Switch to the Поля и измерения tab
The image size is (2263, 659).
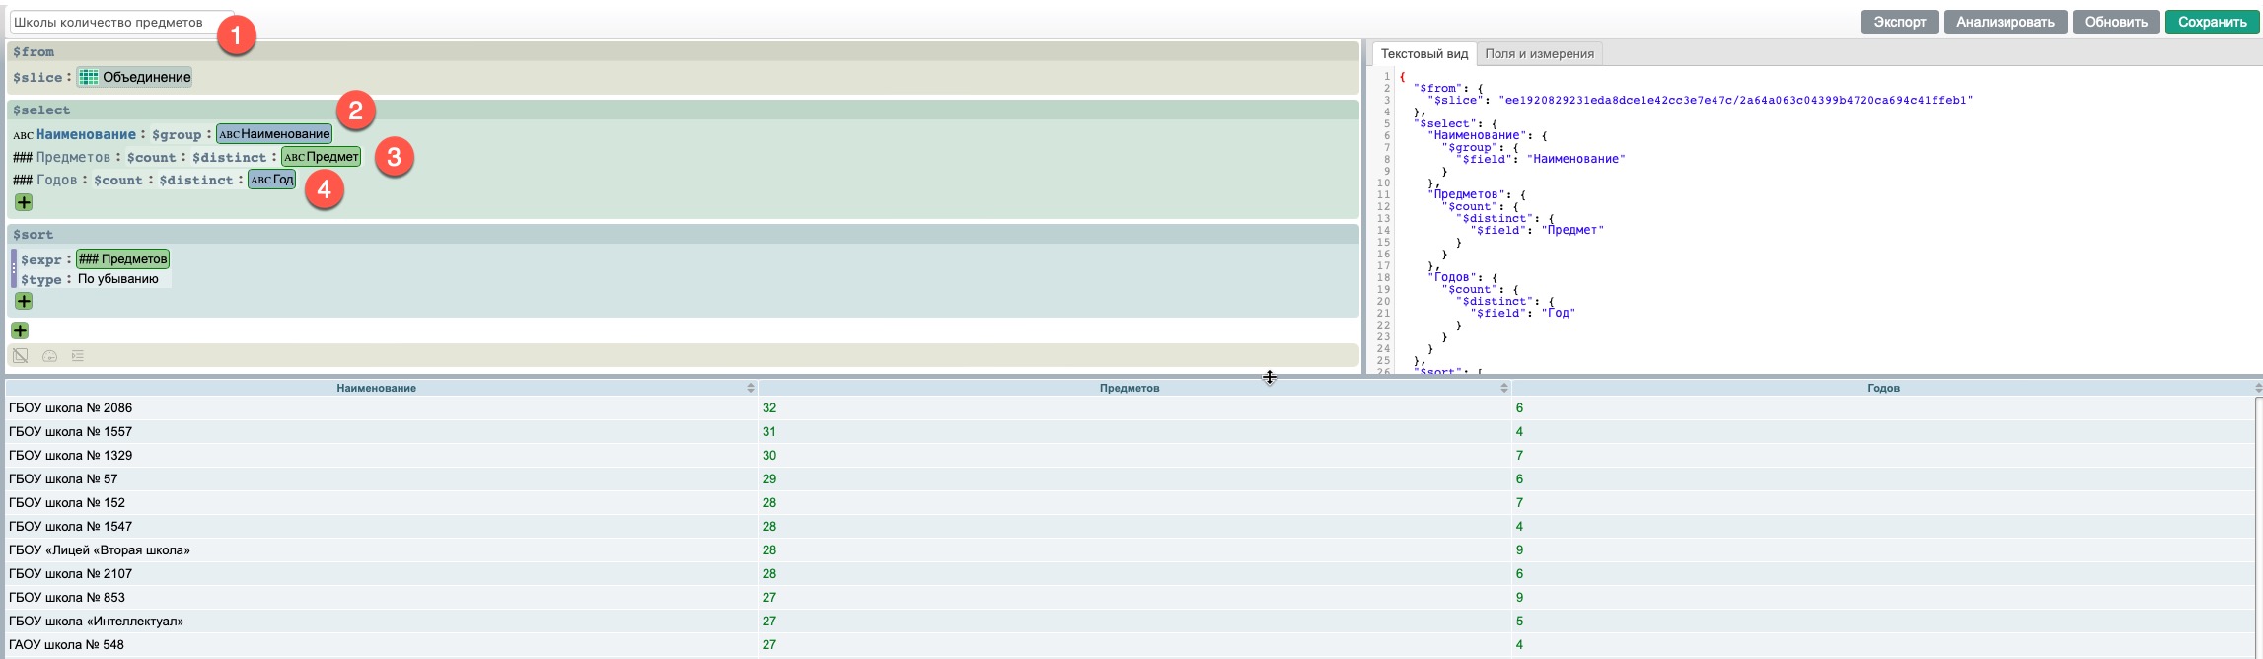pos(1539,54)
